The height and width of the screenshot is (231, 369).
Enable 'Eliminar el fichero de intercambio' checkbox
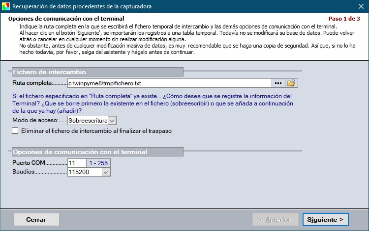(15, 131)
